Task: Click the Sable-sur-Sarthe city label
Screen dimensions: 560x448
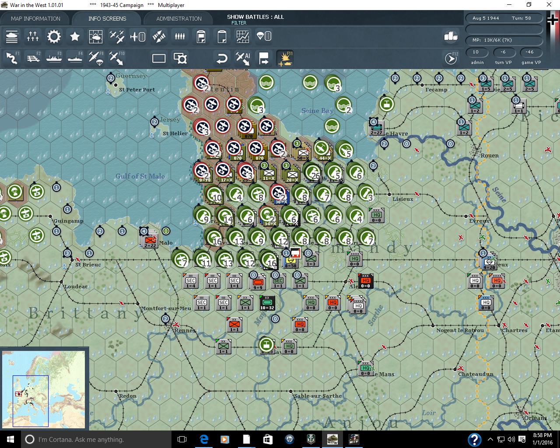Action: (x=318, y=396)
